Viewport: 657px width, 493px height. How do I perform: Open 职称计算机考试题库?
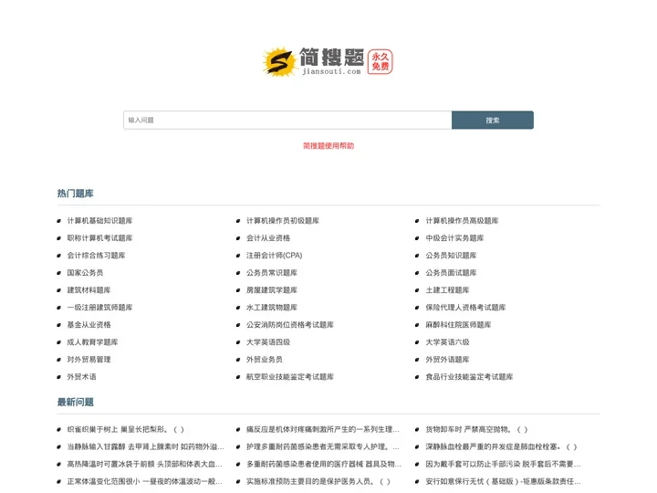pos(99,237)
